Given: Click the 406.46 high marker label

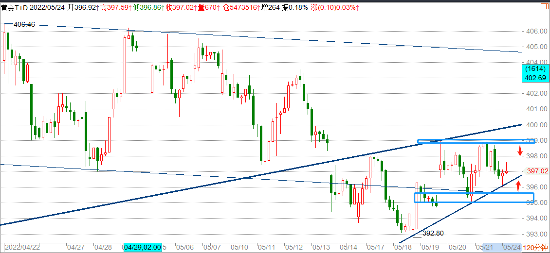Looking at the screenshot, I should click(x=24, y=24).
